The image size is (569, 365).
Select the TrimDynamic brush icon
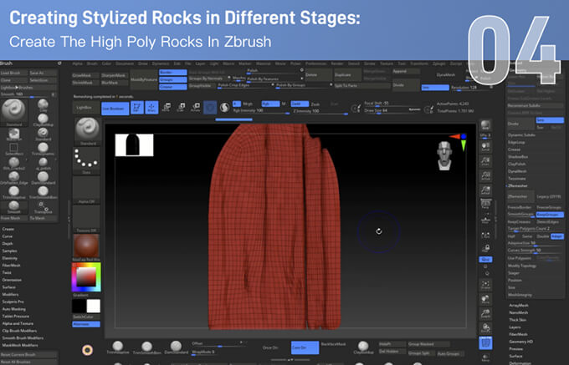click(x=44, y=149)
